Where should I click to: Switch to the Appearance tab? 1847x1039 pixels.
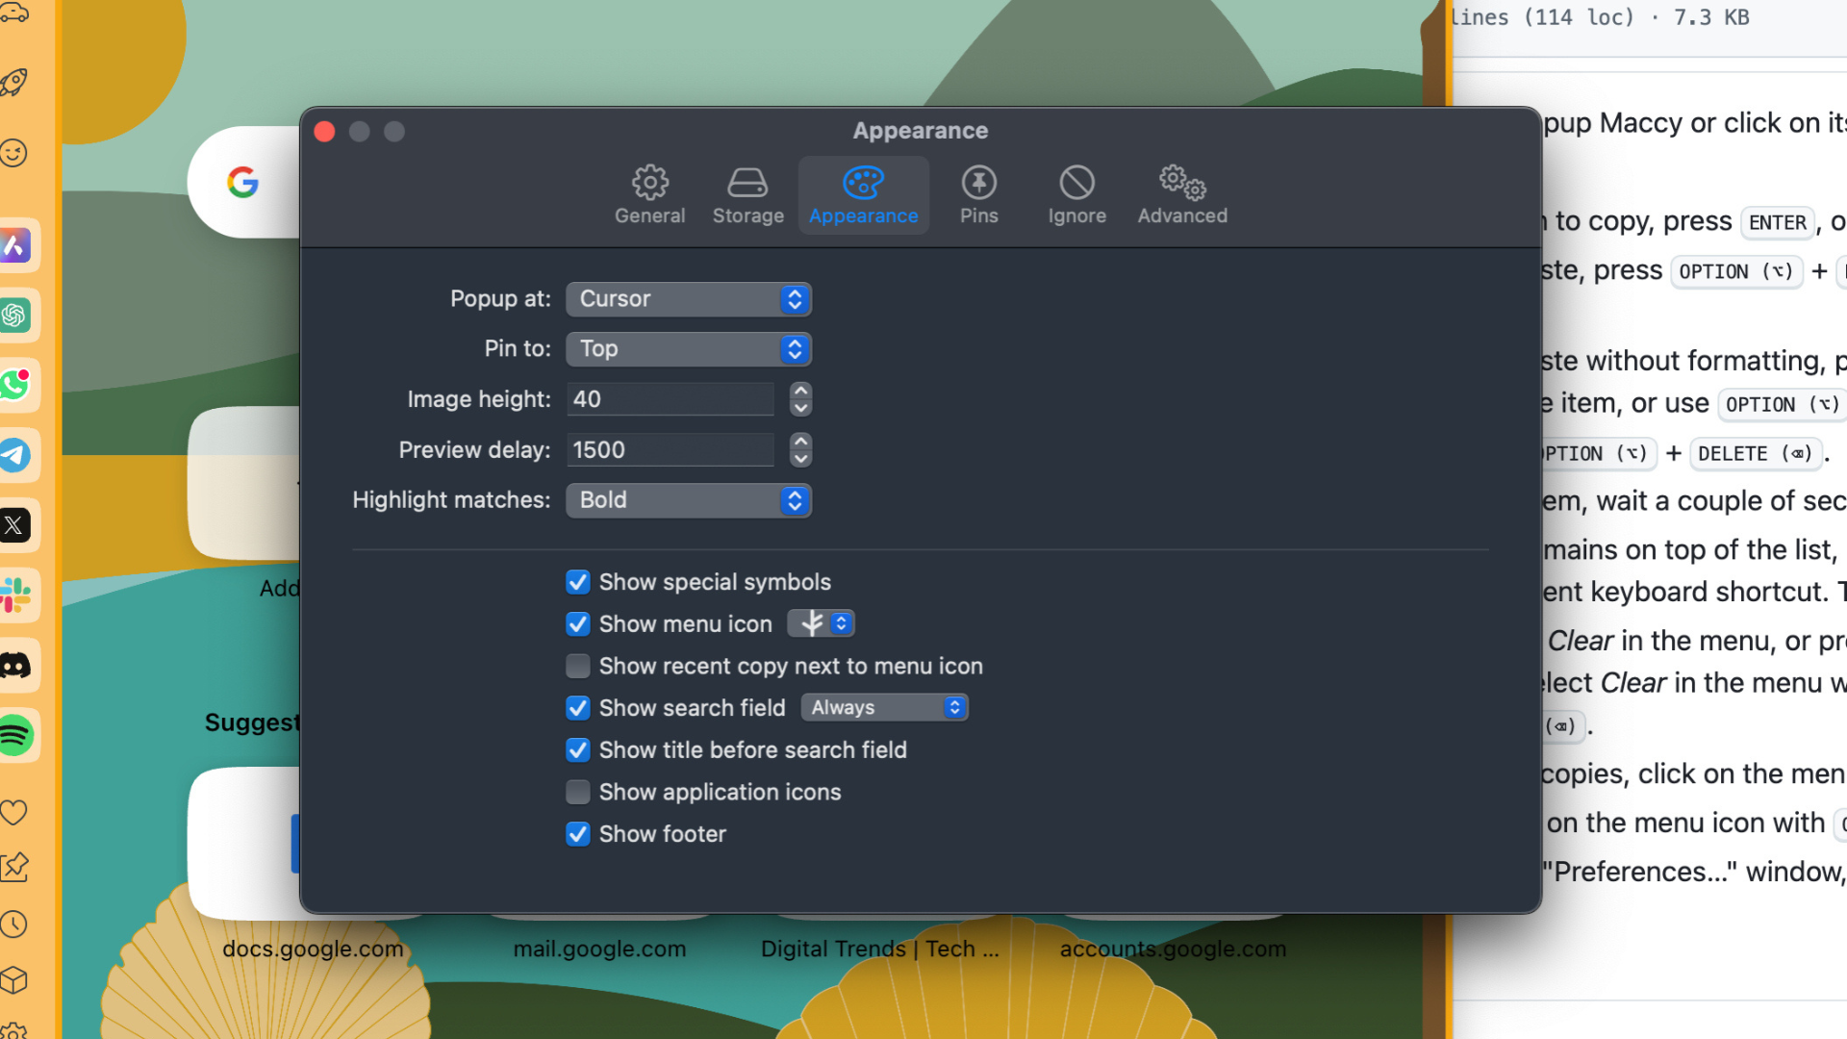point(863,193)
